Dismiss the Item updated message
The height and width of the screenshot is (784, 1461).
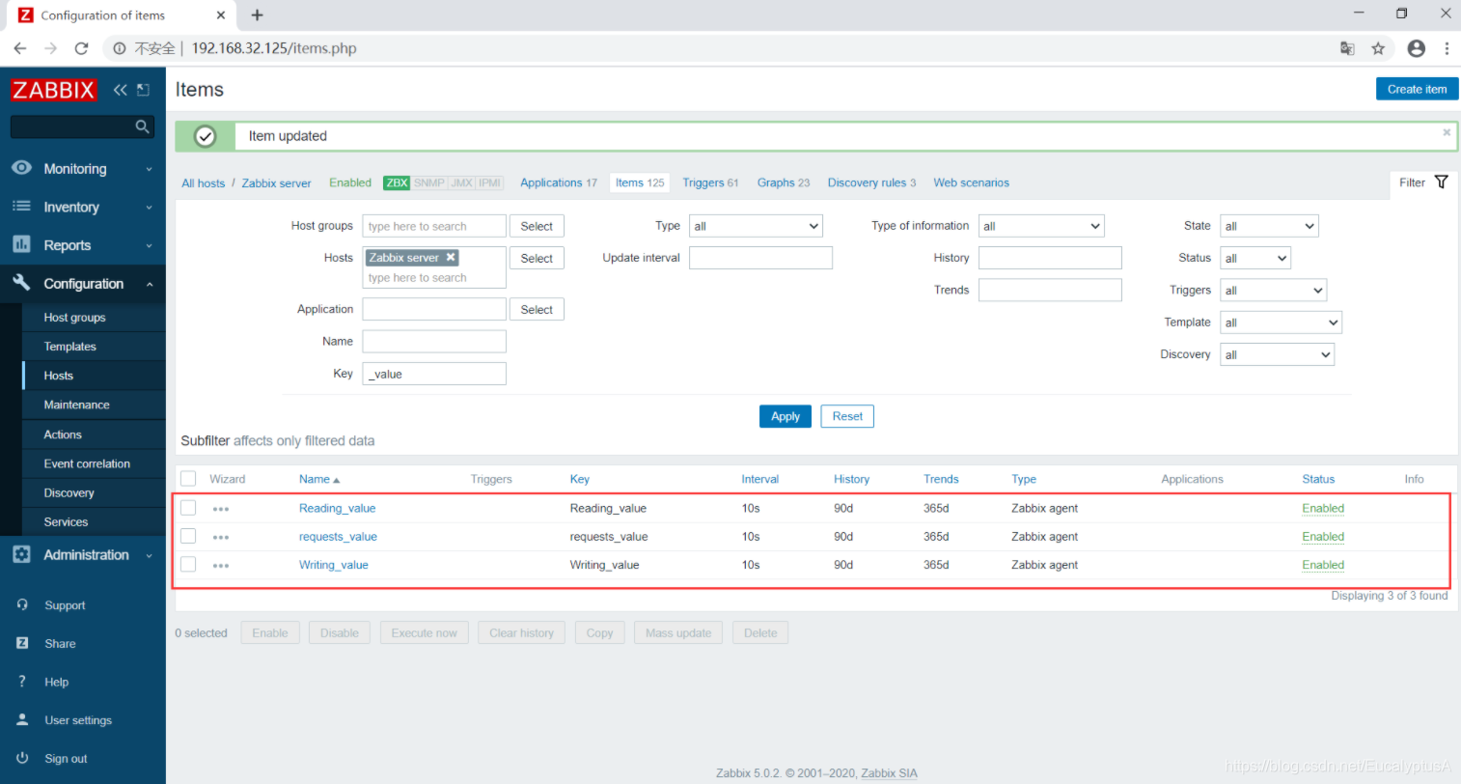(1447, 132)
